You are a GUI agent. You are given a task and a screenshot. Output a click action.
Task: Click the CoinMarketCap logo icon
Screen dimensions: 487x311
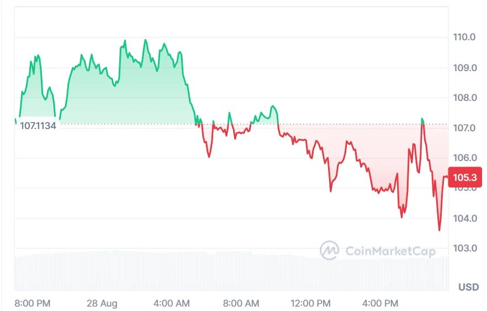click(330, 250)
